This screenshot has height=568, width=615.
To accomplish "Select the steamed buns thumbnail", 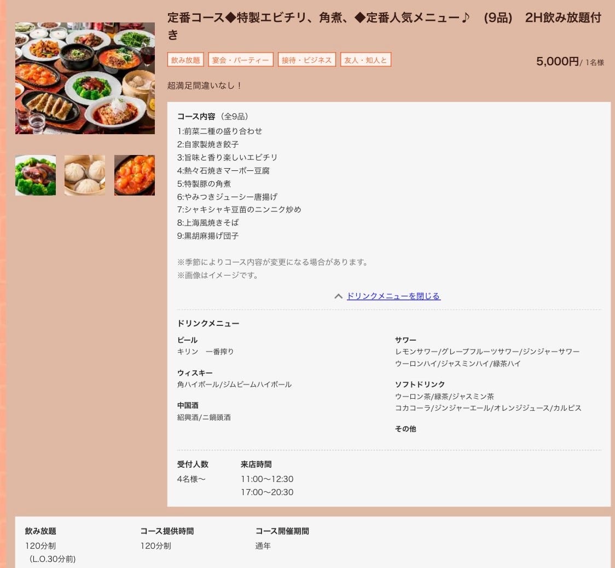I will [85, 175].
